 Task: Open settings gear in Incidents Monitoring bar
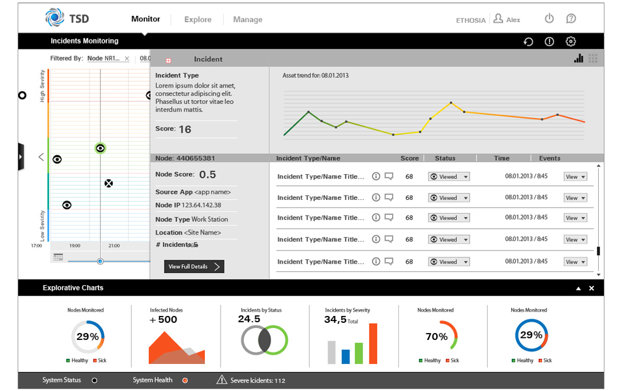tap(570, 42)
